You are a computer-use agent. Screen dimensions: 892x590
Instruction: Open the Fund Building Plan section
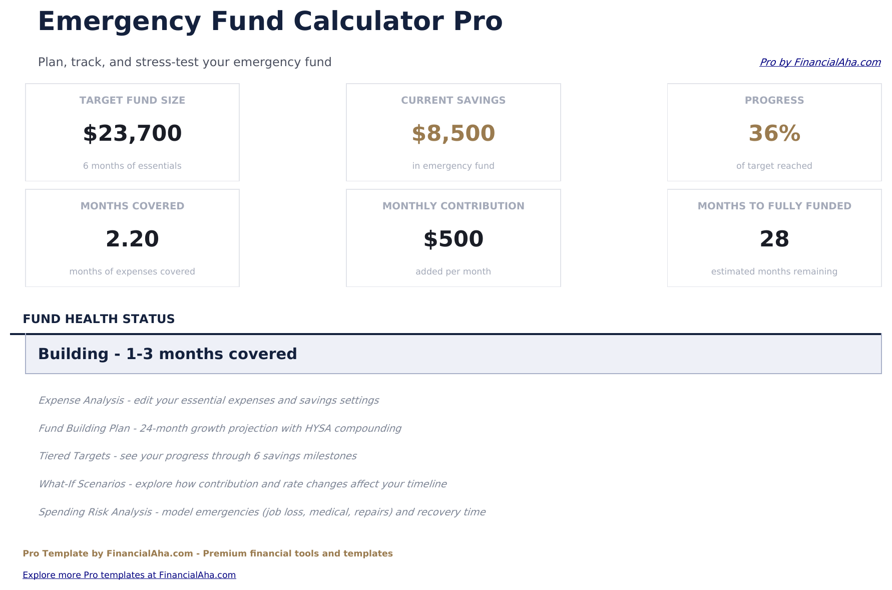[220, 428]
